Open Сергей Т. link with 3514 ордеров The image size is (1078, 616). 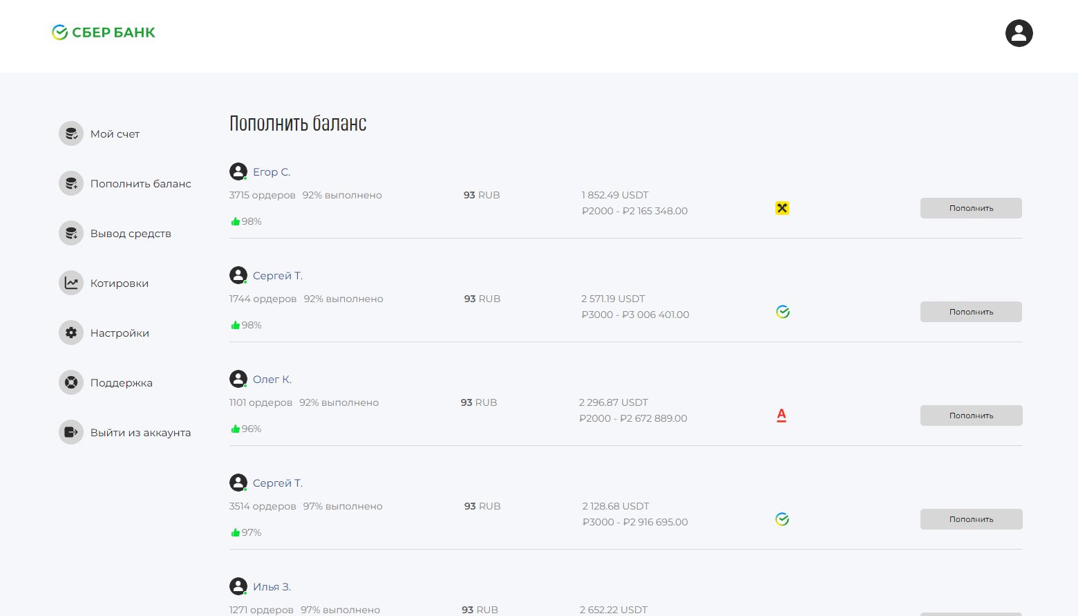pos(278,483)
